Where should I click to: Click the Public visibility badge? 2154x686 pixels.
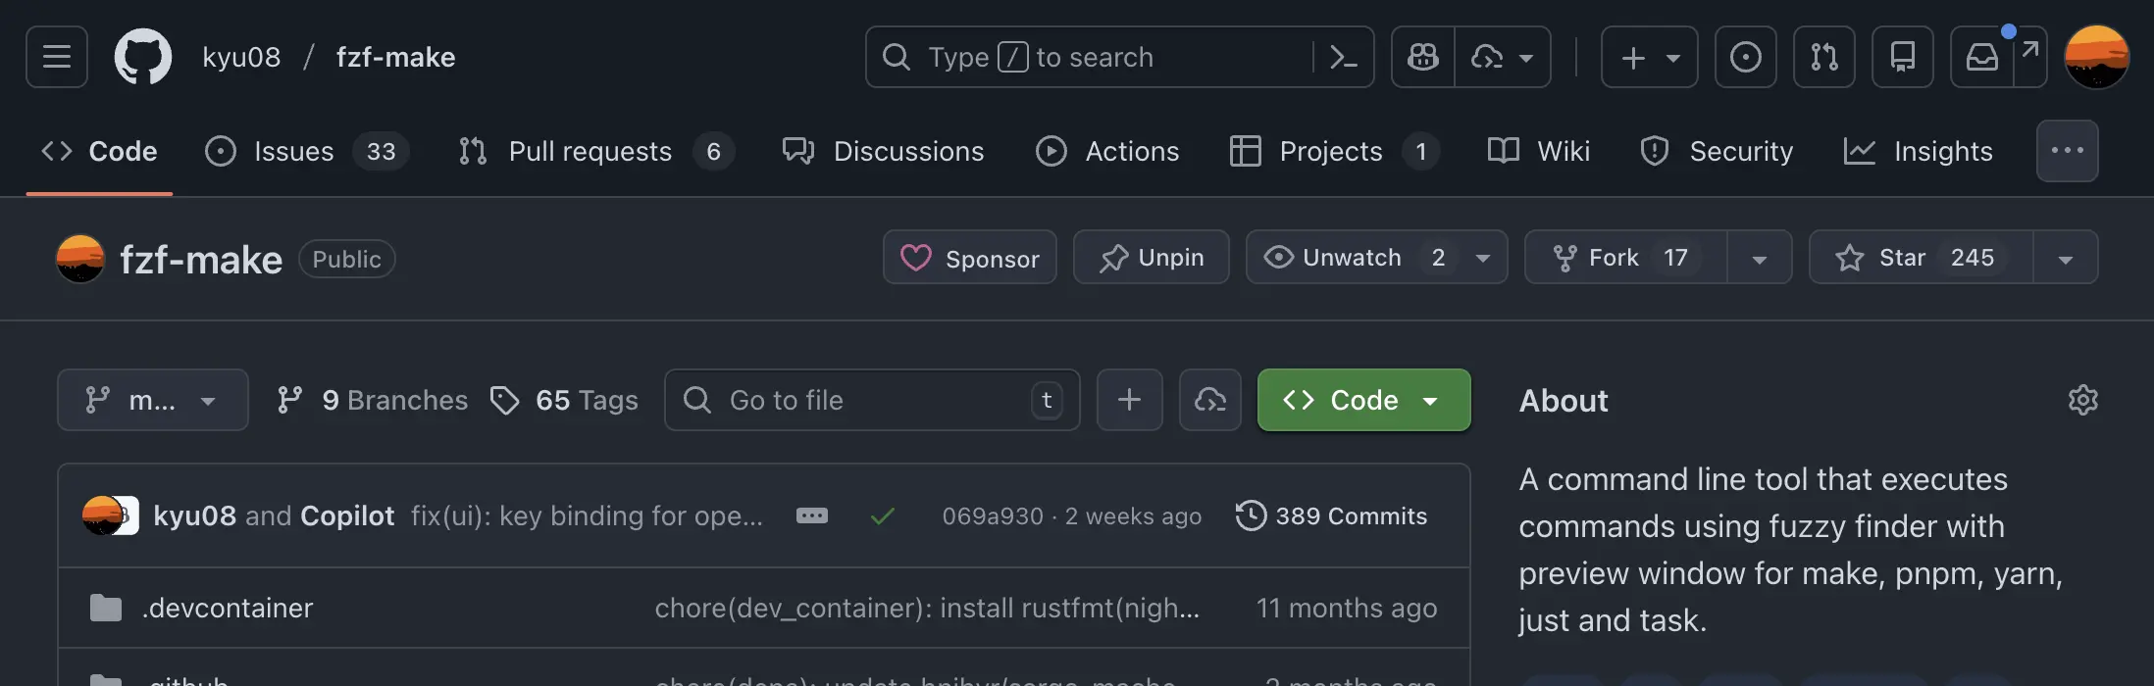[x=347, y=259]
